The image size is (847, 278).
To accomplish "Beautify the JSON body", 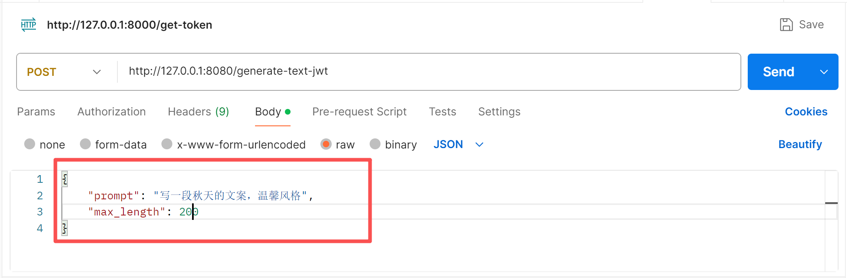I will point(800,144).
